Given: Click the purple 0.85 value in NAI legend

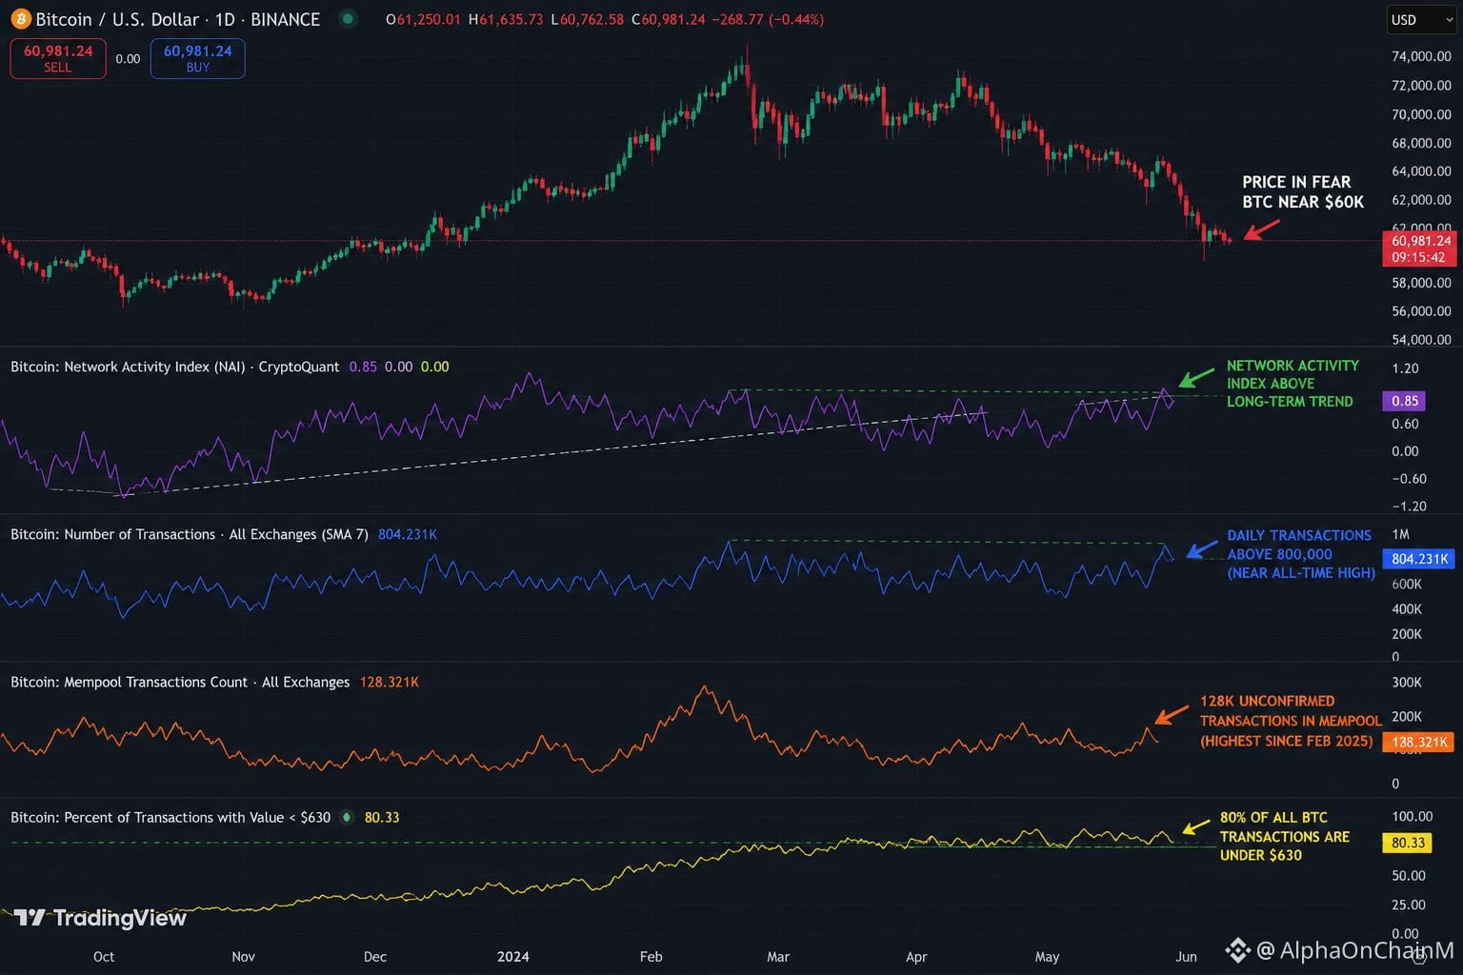Looking at the screenshot, I should (363, 367).
